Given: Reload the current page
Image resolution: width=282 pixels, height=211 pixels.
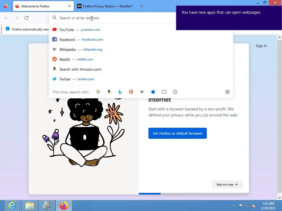Looking at the screenshot, I should pyautogui.click(x=26, y=18).
